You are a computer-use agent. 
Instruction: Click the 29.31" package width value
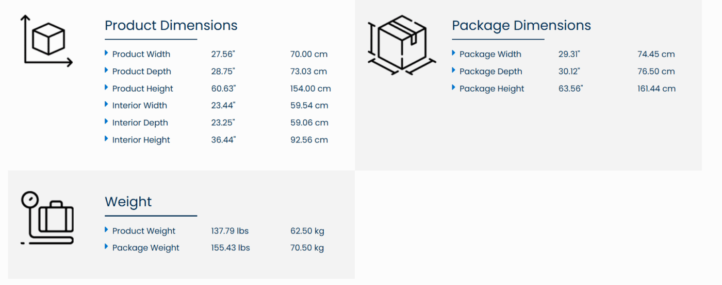[x=569, y=54]
